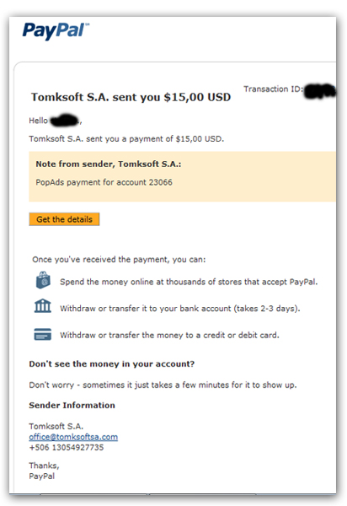Click the Once you've received the payment line
The height and width of the screenshot is (506, 347).
click(119, 260)
